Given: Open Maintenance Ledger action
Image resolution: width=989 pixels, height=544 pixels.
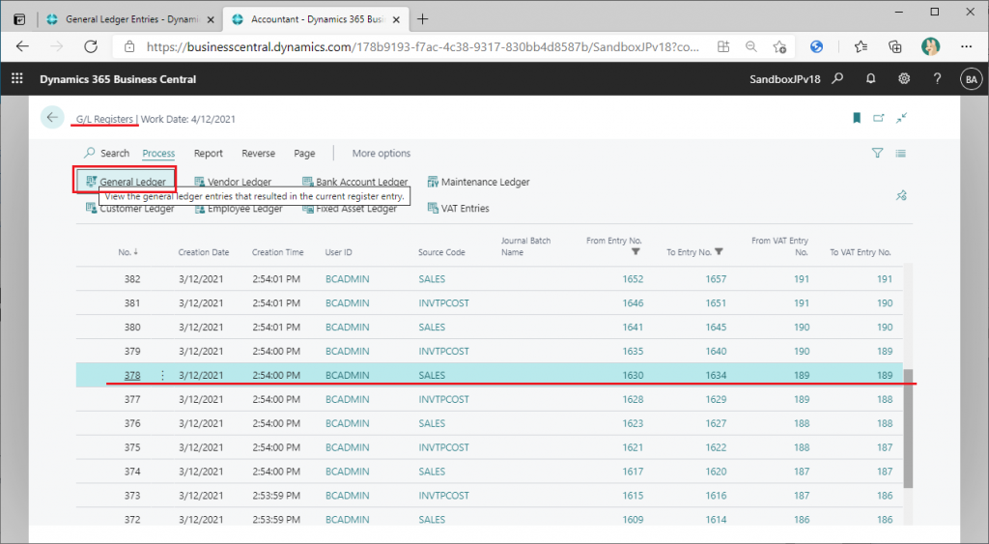Looking at the screenshot, I should click(478, 182).
